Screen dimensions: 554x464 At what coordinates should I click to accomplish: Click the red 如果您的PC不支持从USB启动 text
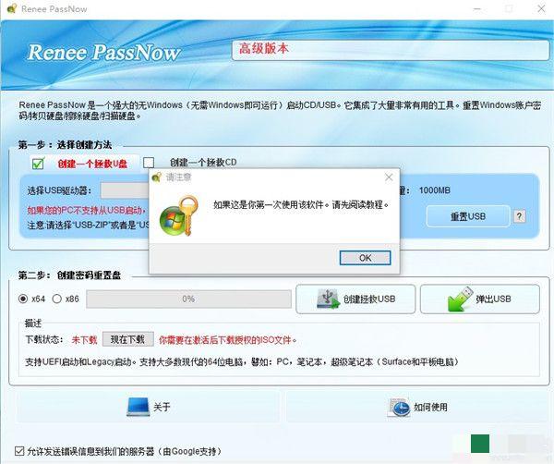point(87,210)
